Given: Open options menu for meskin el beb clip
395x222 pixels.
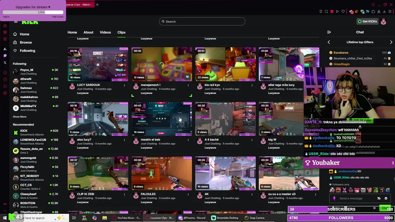Looking at the screenshot, I should 188,140.
